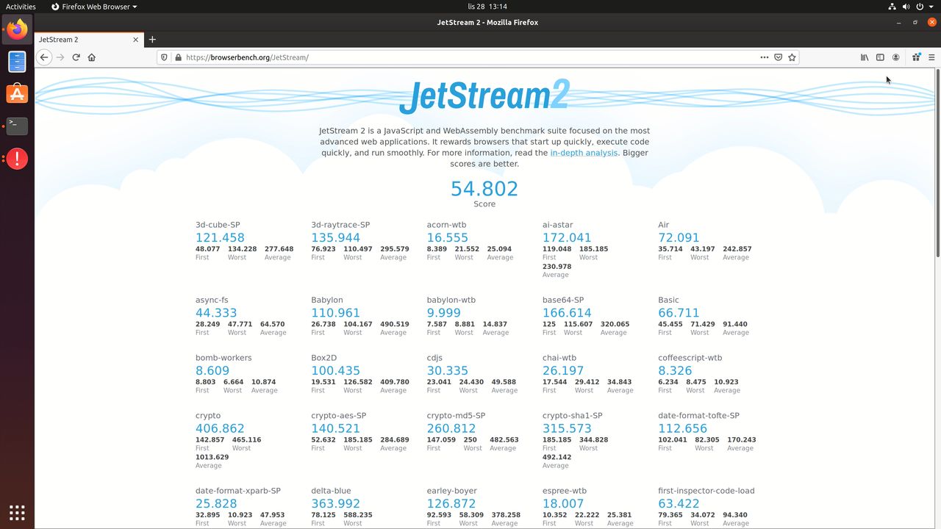Click the crypto-aes-SP benchmark name
Viewport: 941px width, 529px height.
[x=338, y=416]
